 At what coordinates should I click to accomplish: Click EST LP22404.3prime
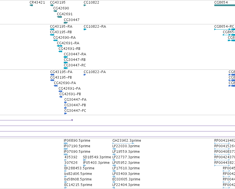(x=113, y=188)
